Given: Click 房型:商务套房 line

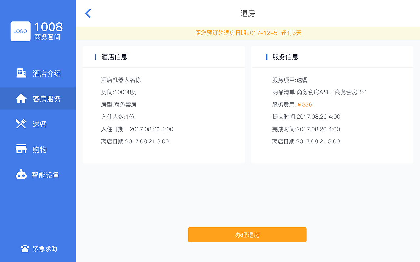Looking at the screenshot, I should click(x=119, y=105).
